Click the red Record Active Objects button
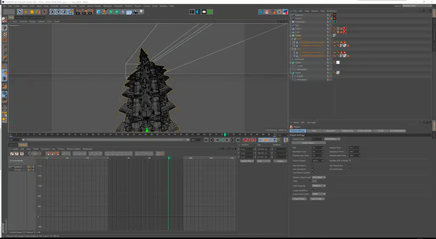436x239 pixels. (x=245, y=140)
